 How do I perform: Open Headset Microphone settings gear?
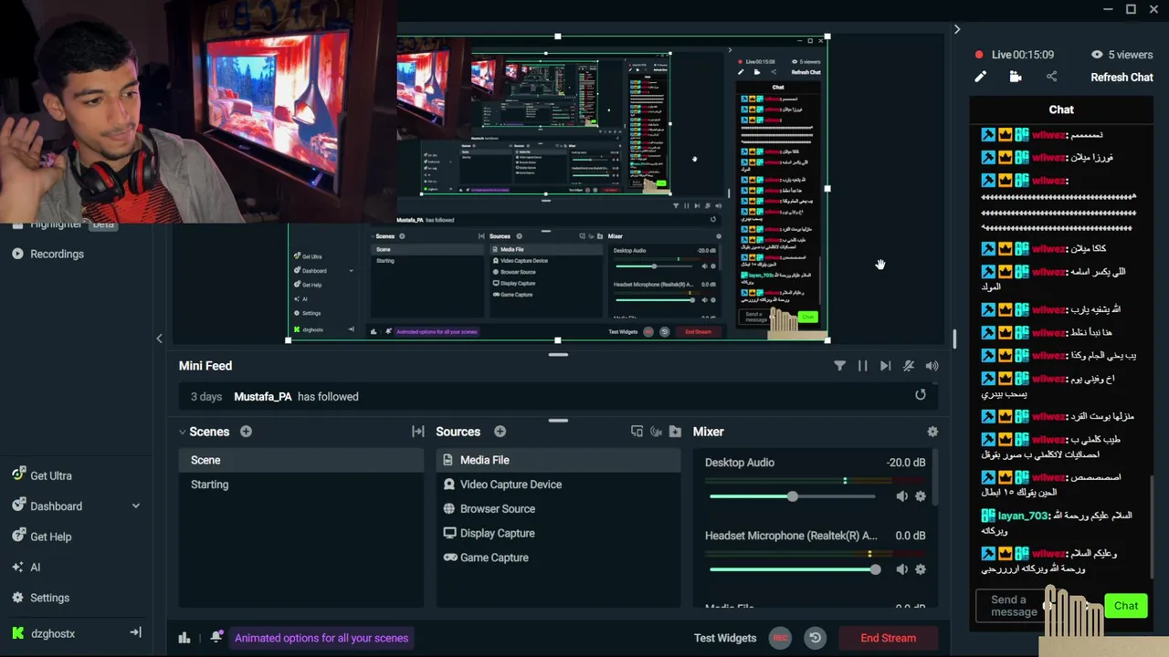(921, 569)
